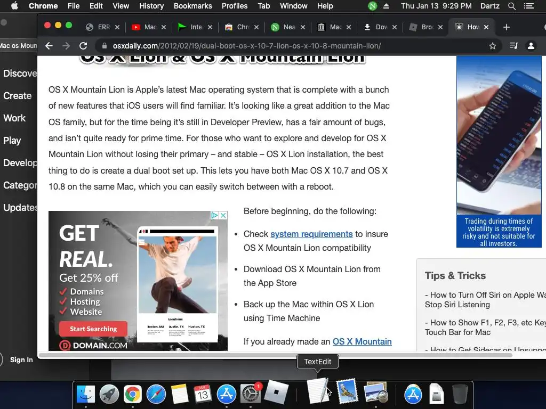The height and width of the screenshot is (409, 546).
Task: Bookmark this page with the star
Action: point(492,46)
